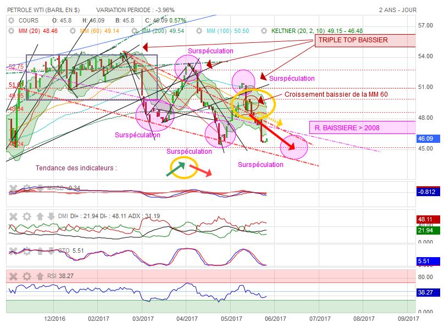Move the MACD panel down
444x328 pixels.
pos(40,188)
